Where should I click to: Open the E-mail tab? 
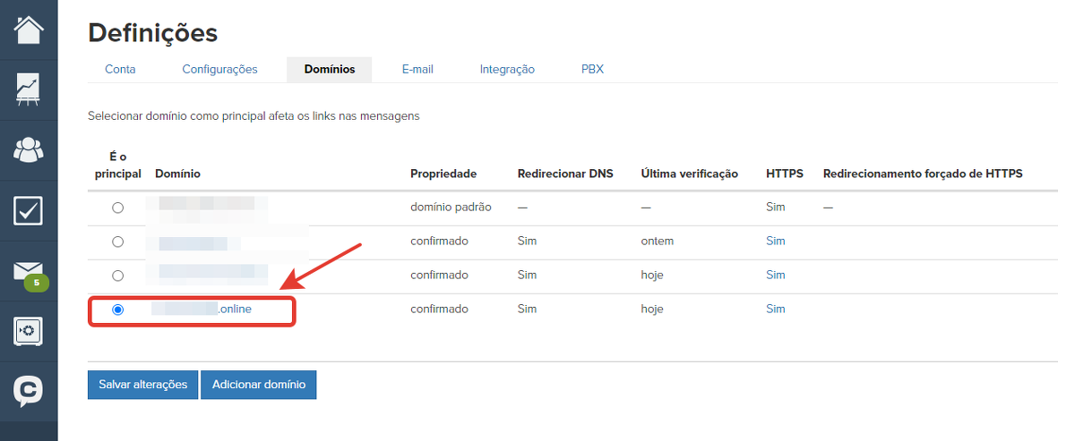(417, 70)
